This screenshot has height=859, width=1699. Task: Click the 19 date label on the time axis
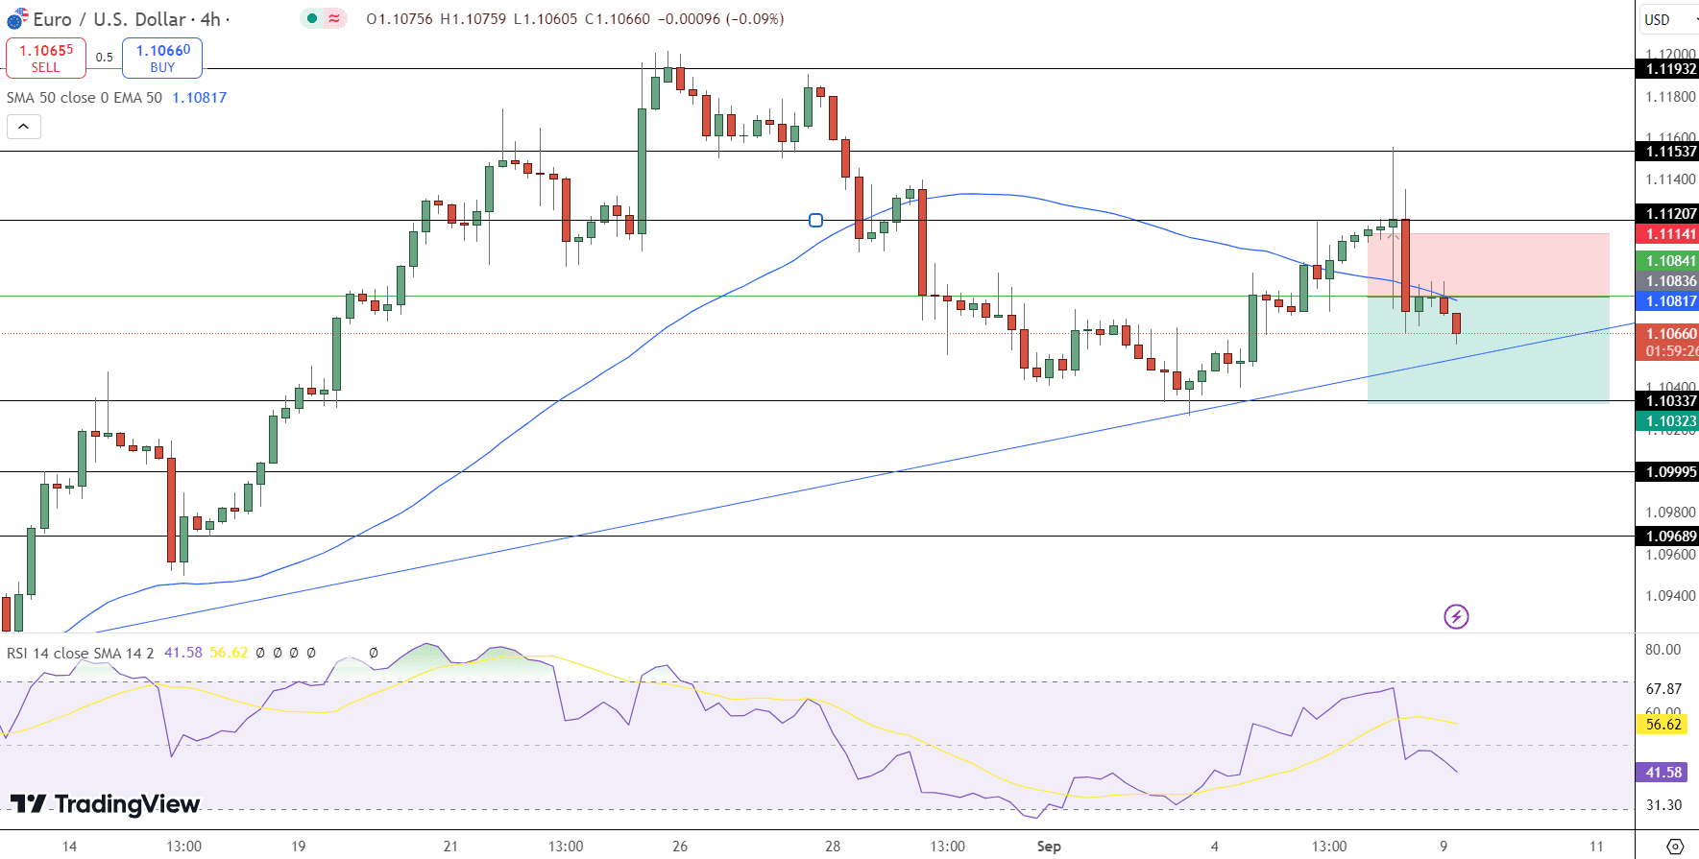(299, 847)
